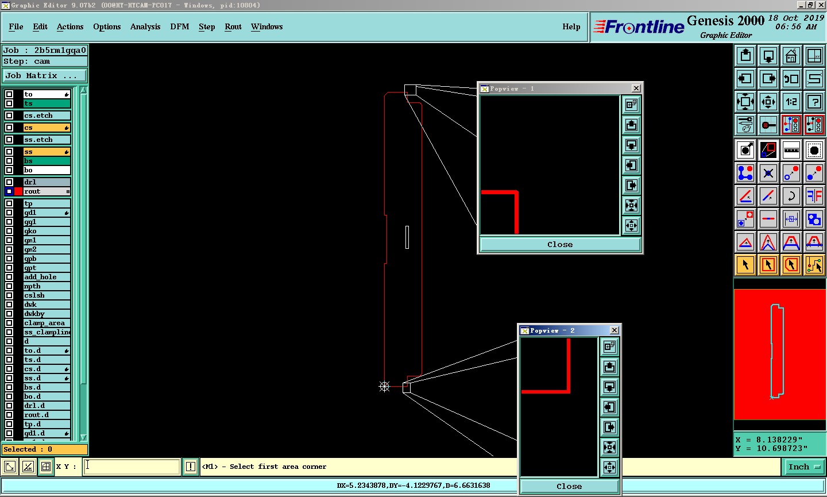Viewport: 827px width, 497px height.
Task: Click the 1:2 scale zoom icon
Action: tap(791, 102)
